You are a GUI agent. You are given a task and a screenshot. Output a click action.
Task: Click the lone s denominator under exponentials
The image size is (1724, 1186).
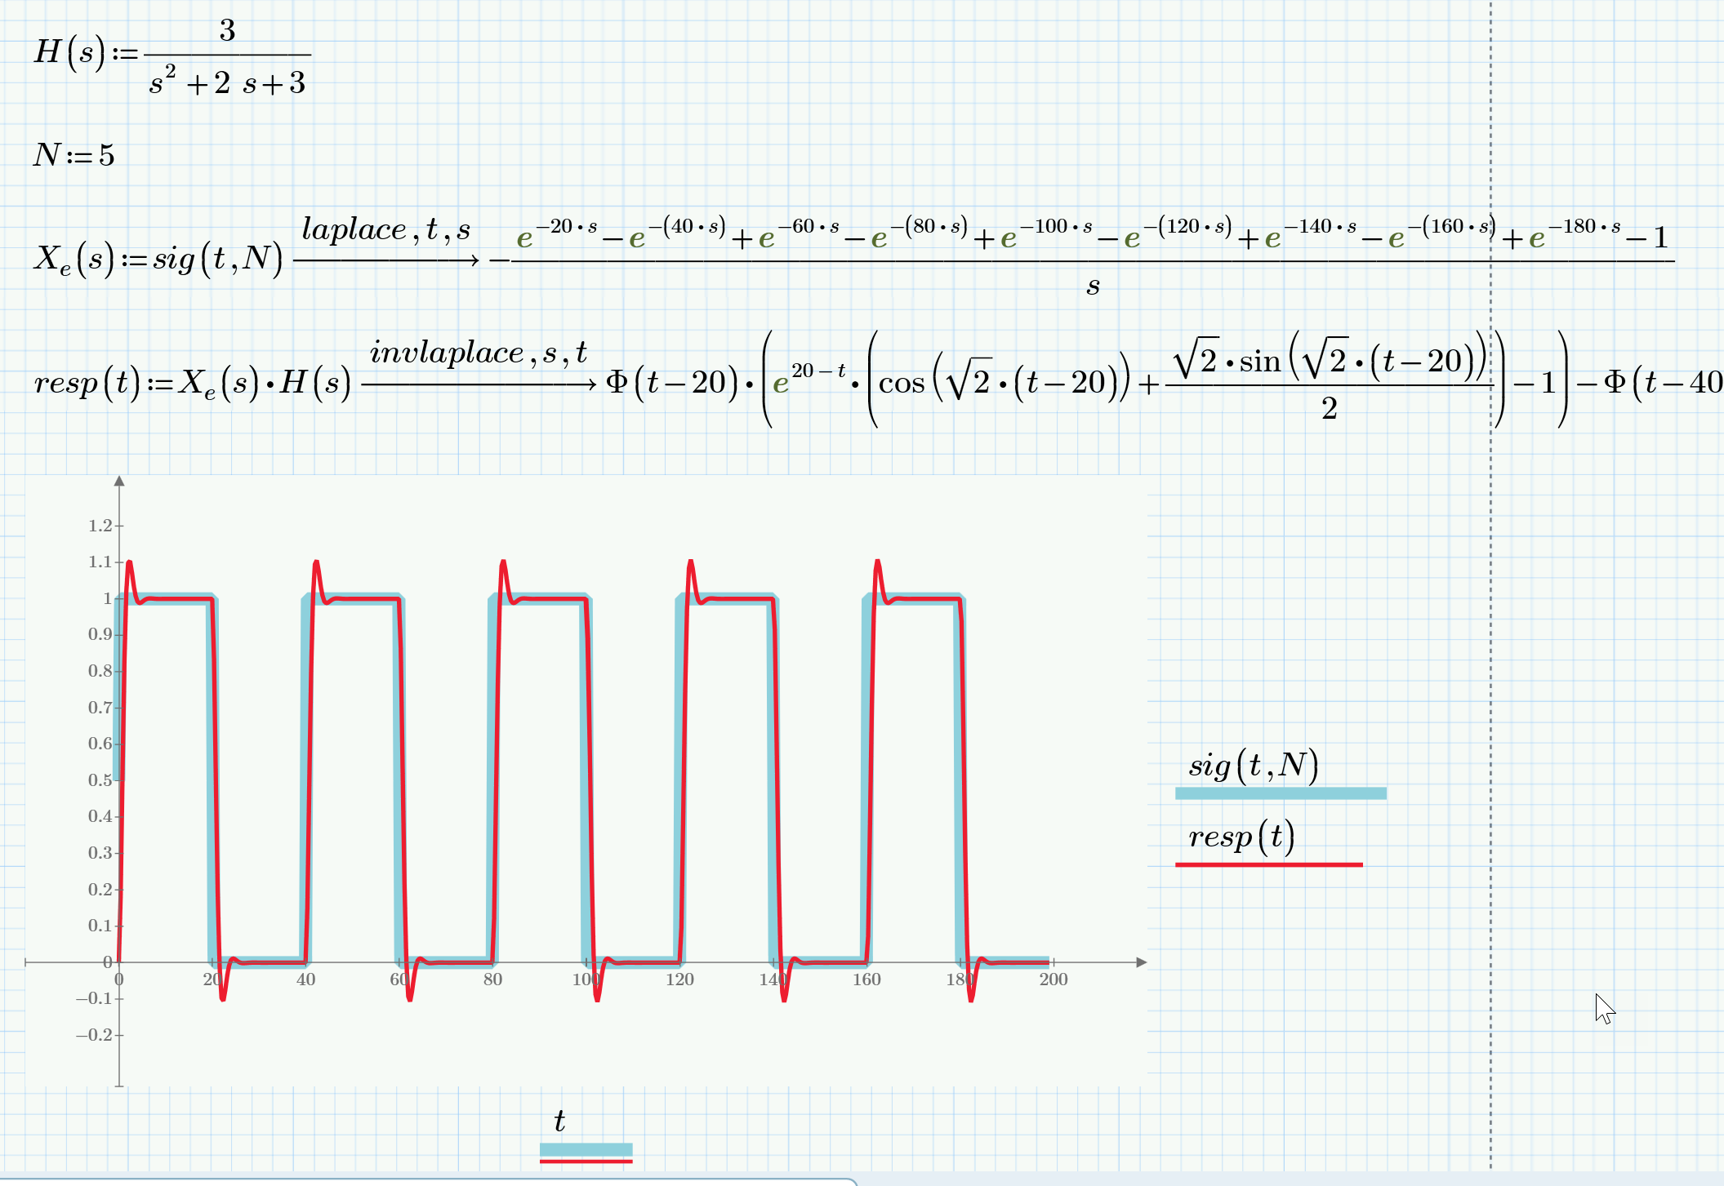1093,286
